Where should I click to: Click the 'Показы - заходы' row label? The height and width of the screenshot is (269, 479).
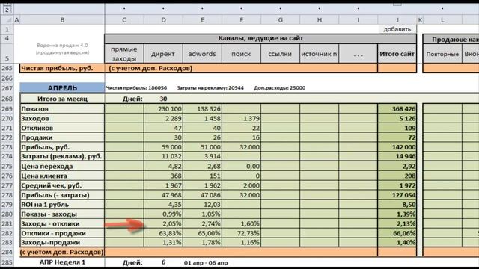pyautogui.click(x=62, y=214)
